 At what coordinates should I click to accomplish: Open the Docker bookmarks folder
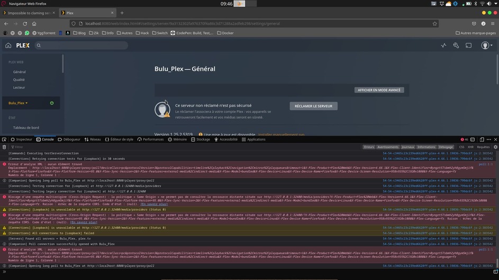(225, 33)
